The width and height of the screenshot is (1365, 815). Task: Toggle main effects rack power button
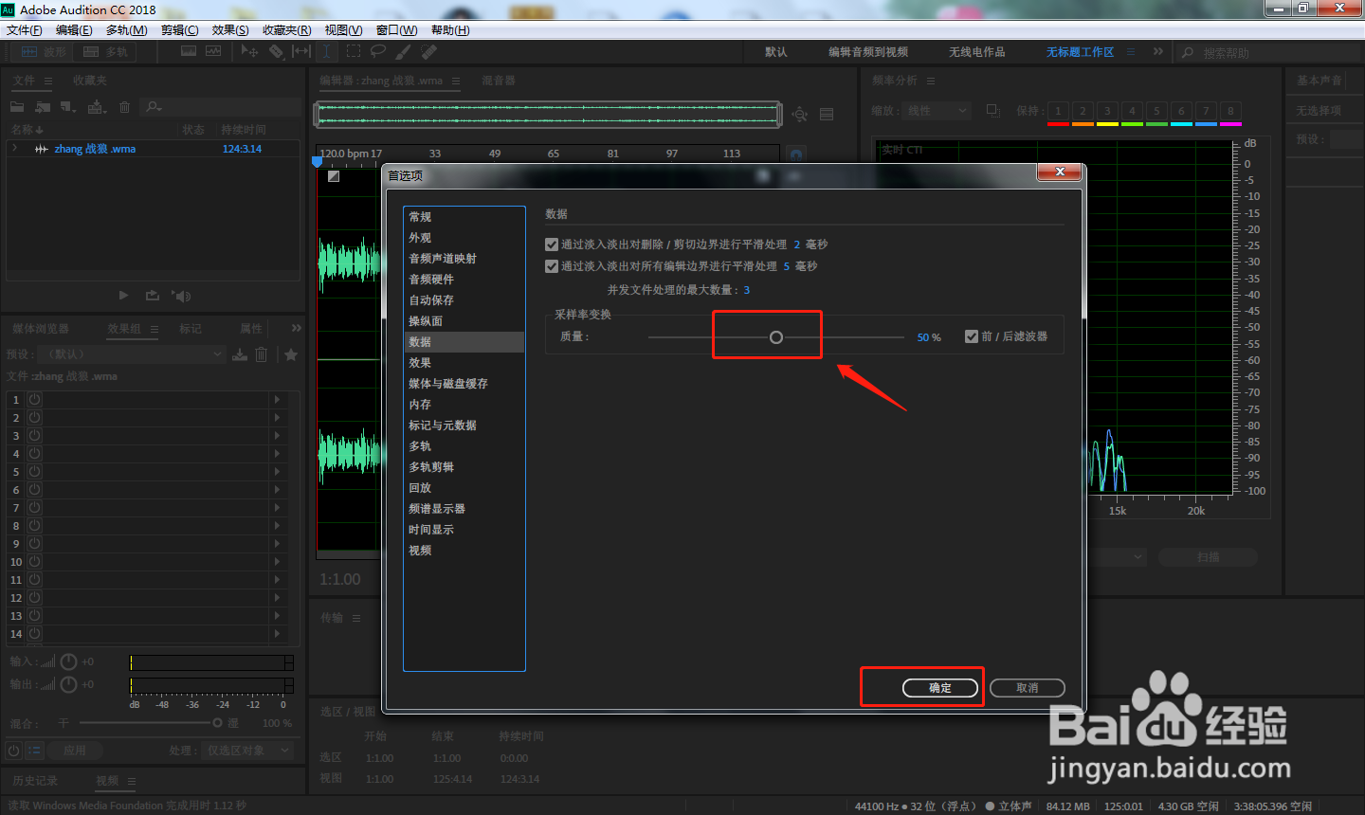coord(14,750)
